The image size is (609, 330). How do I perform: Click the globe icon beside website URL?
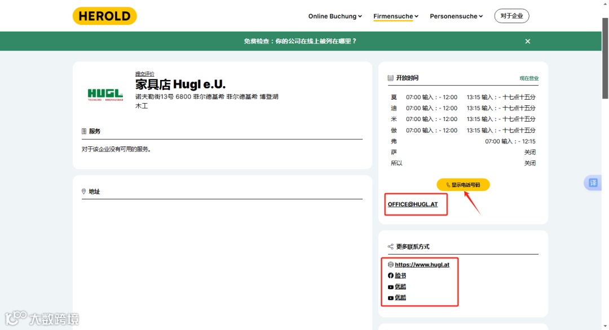point(390,265)
